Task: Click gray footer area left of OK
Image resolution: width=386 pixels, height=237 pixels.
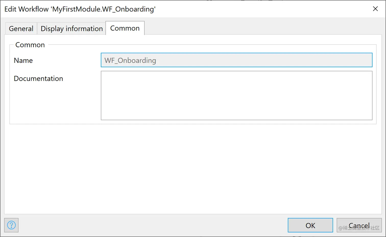Action: pos(153,225)
